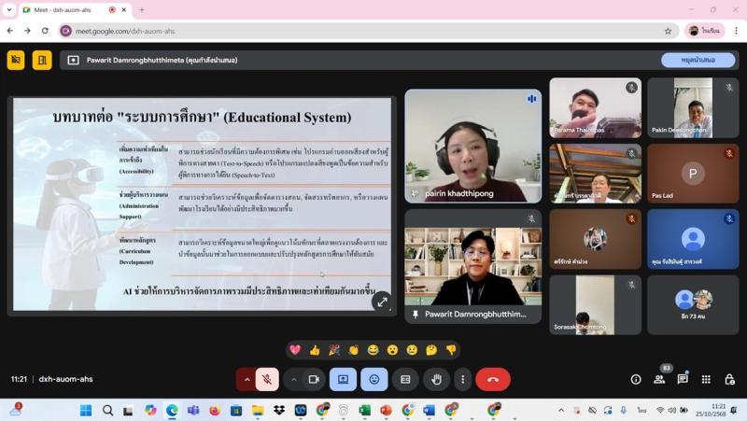The image size is (747, 421).
Task: Open host controls lock icon
Action: [x=729, y=379]
